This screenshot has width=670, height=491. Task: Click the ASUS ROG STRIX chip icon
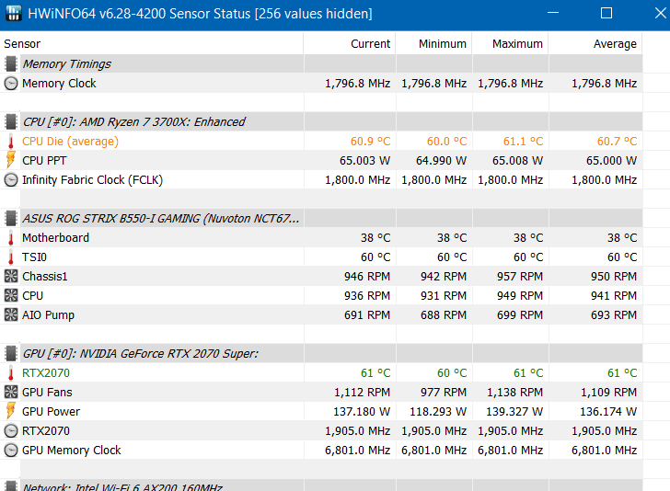(11, 218)
